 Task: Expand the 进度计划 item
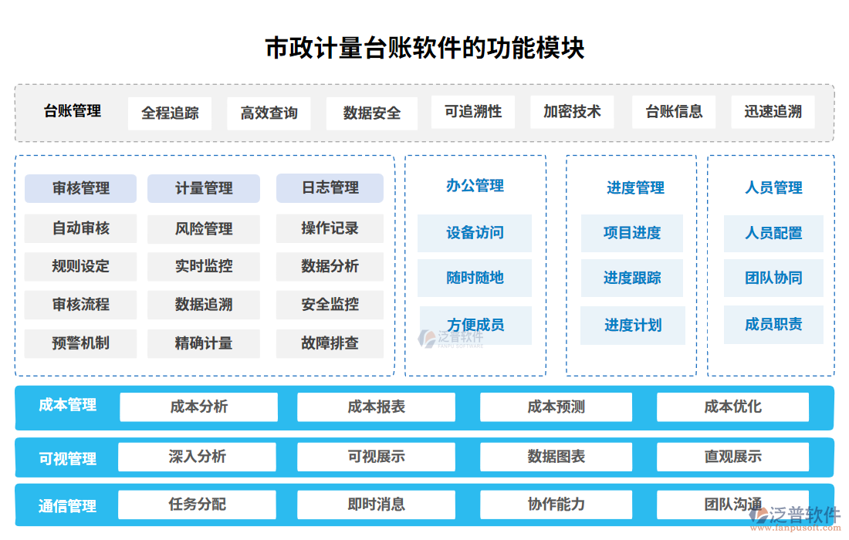631,326
